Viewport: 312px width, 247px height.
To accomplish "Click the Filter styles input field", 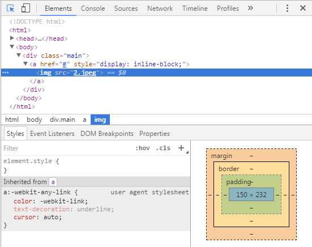I will tap(67, 148).
